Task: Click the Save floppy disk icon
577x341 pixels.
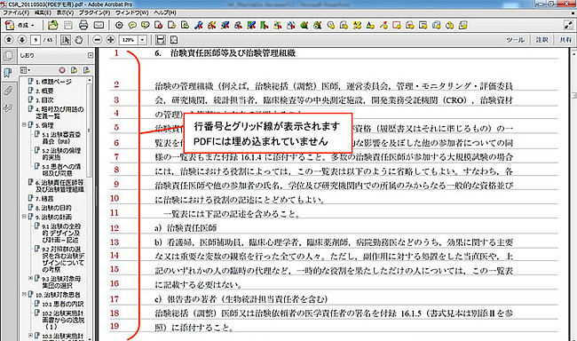Action: click(68, 25)
